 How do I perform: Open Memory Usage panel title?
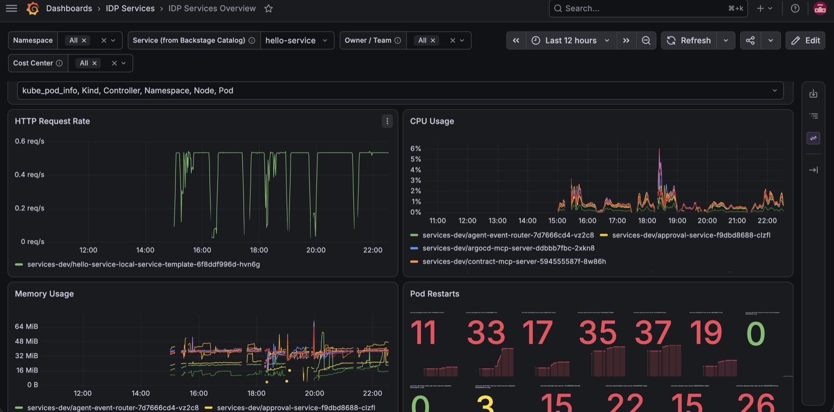(x=44, y=294)
